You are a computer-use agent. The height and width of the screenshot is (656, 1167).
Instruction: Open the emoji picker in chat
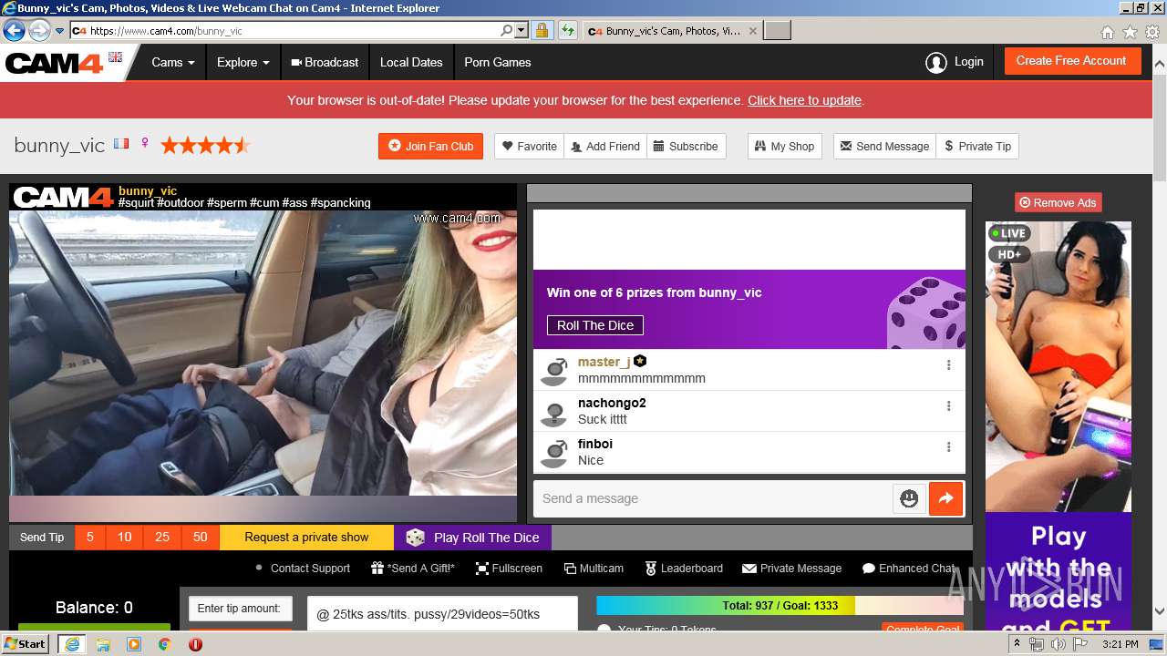pyautogui.click(x=909, y=498)
